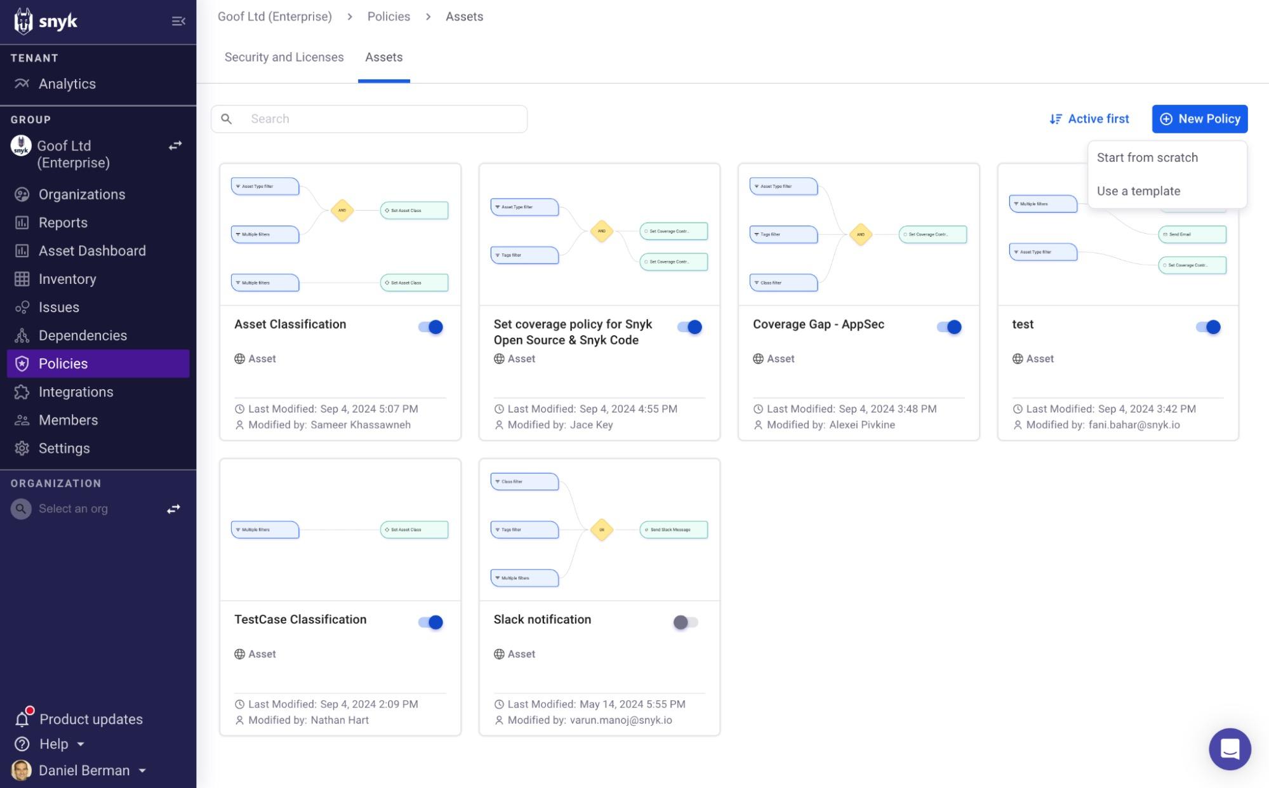The height and width of the screenshot is (788, 1269).
Task: Open Set coverage policy flow thumbnail
Action: (599, 234)
